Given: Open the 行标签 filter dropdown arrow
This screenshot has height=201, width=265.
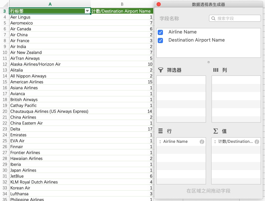Looking at the screenshot, I should tap(87, 11).
